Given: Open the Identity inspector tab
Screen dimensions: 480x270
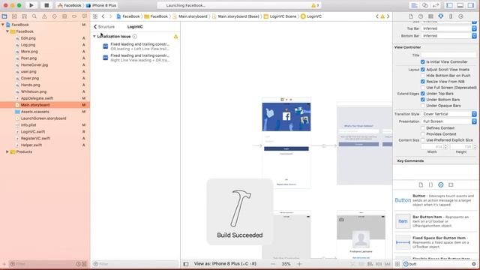Looking at the screenshot, I should click(430, 16).
